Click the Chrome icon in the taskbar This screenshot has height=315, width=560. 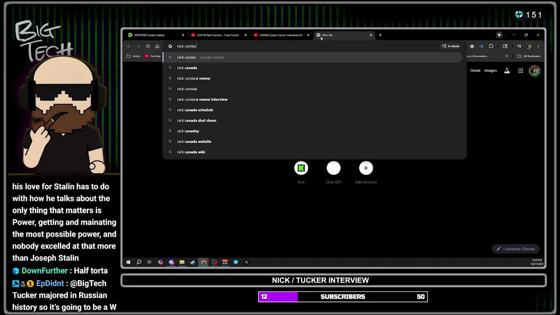pos(203,262)
